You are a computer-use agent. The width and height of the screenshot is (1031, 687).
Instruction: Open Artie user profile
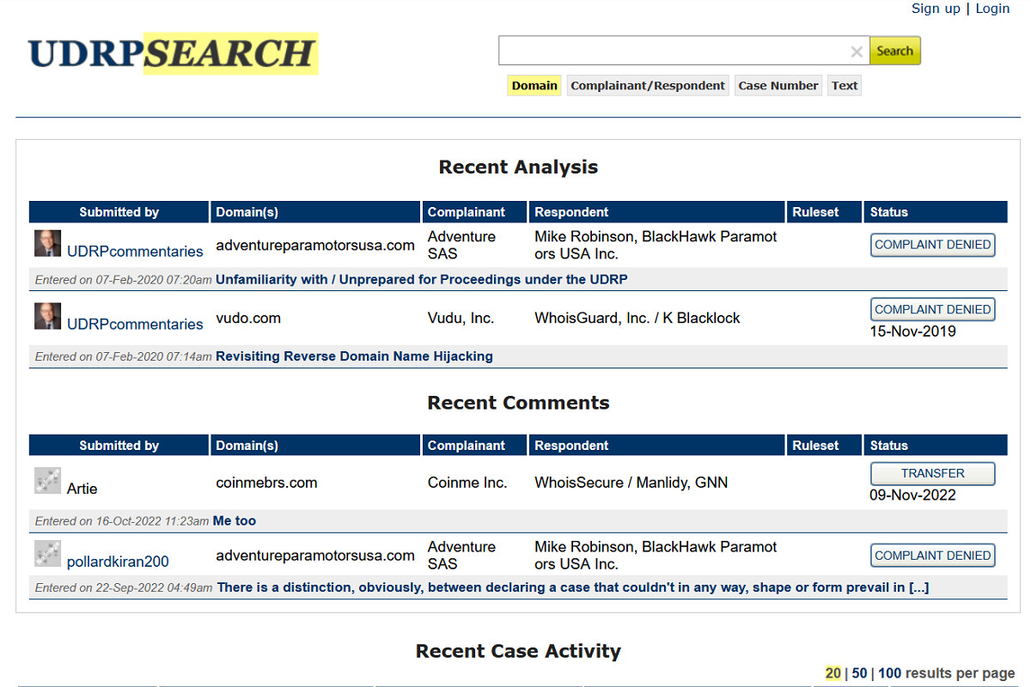point(82,489)
